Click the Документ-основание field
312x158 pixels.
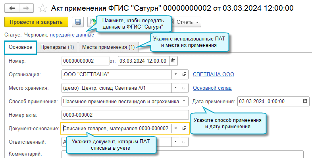pos(116,128)
